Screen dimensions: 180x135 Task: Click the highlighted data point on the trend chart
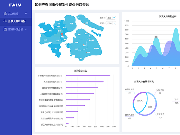156,37
